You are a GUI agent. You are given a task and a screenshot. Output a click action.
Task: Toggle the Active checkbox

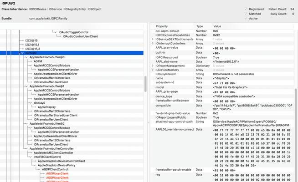[x=246, y=18]
